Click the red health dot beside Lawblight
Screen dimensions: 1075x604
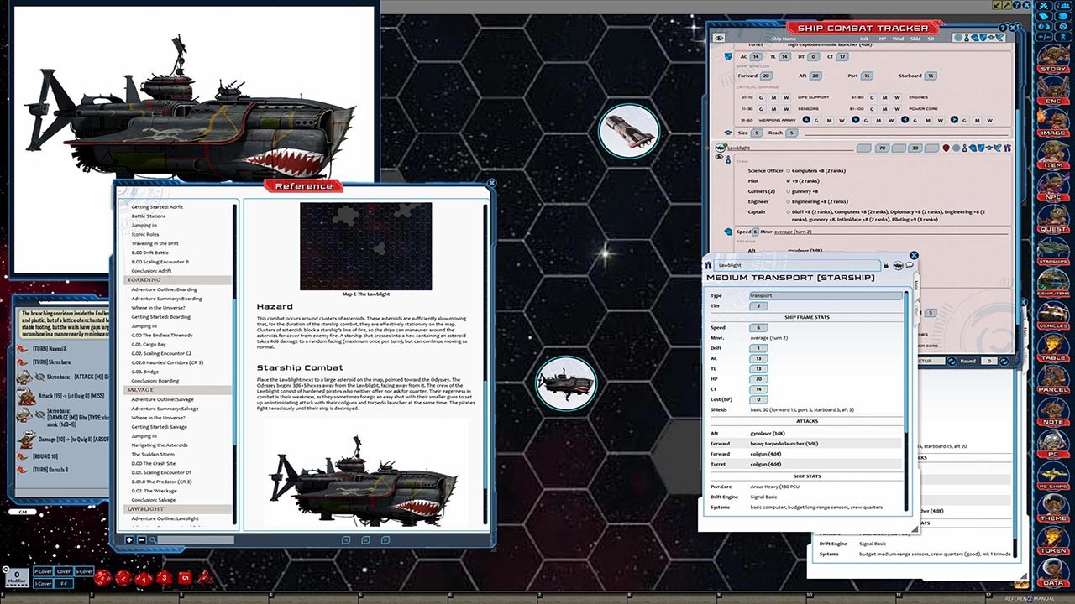[946, 148]
